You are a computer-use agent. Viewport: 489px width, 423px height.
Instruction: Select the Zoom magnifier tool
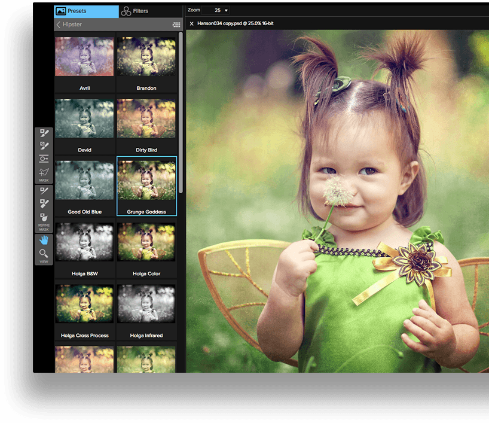tap(44, 254)
